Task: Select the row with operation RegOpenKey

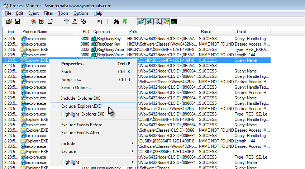Action: tap(137, 44)
